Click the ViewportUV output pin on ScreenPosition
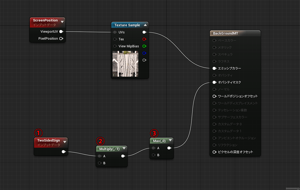Screen dimensions: 300x190 tap(61, 32)
